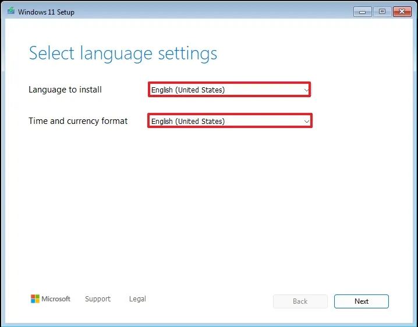Open the Legal link
The height and width of the screenshot is (327, 418).
[137, 299]
